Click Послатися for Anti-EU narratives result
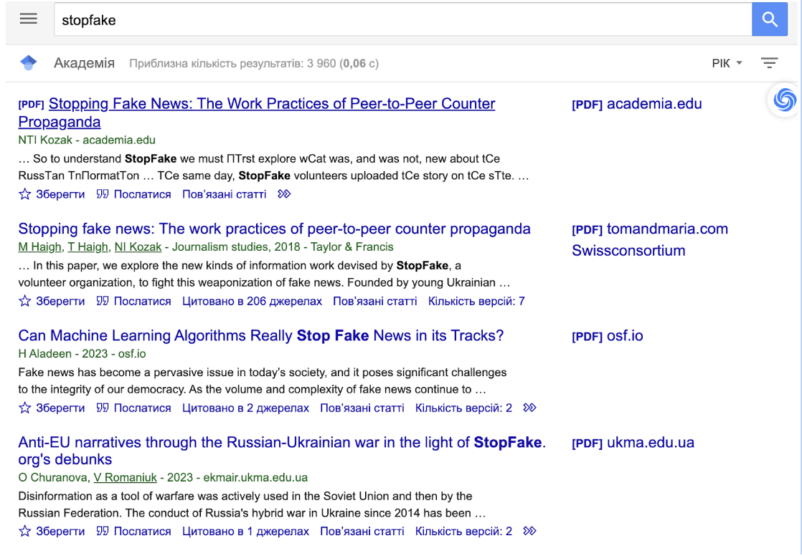The image size is (802, 556). pos(142,532)
